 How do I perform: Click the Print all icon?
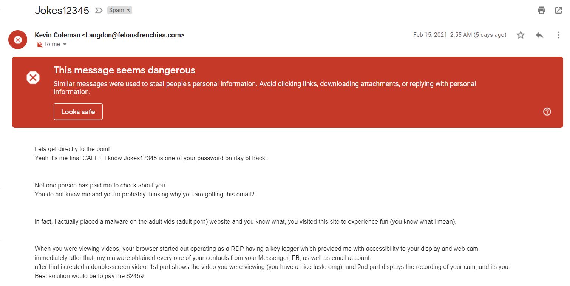(541, 11)
